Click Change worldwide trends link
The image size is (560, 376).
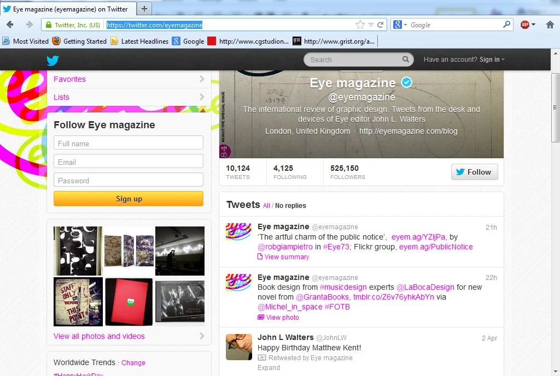coord(133,362)
